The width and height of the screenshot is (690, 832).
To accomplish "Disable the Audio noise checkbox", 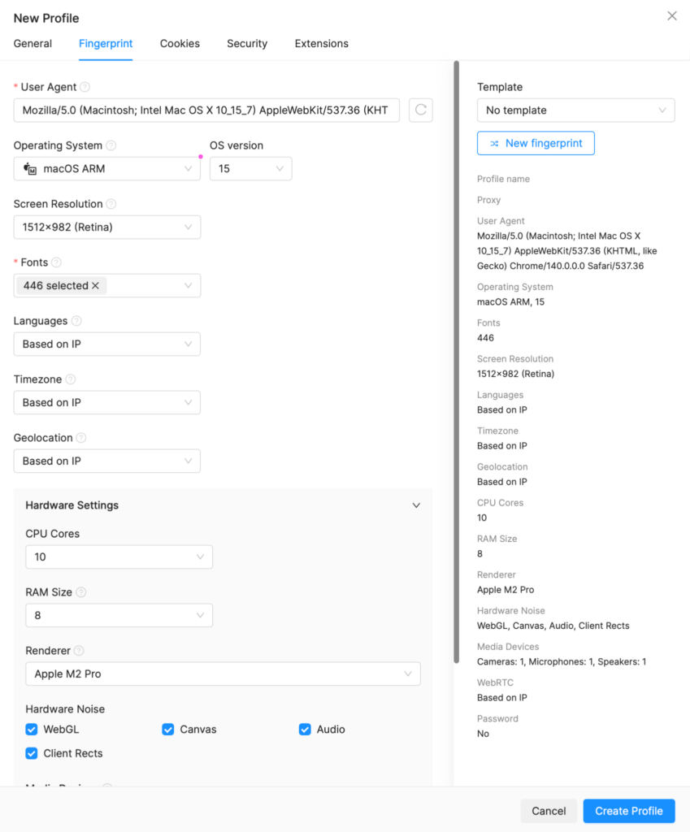I will [x=305, y=730].
